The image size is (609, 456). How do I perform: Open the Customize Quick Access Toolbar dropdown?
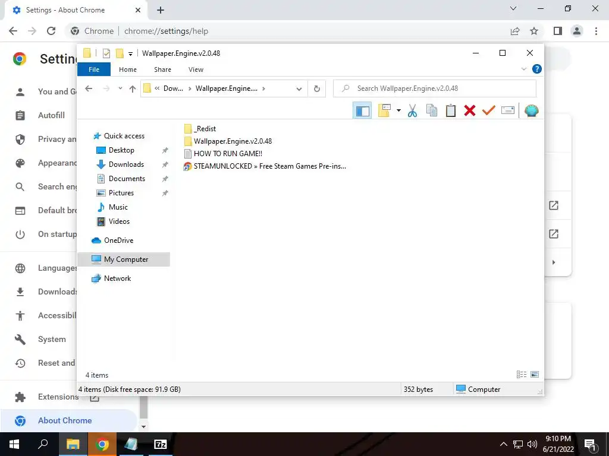pyautogui.click(x=130, y=54)
